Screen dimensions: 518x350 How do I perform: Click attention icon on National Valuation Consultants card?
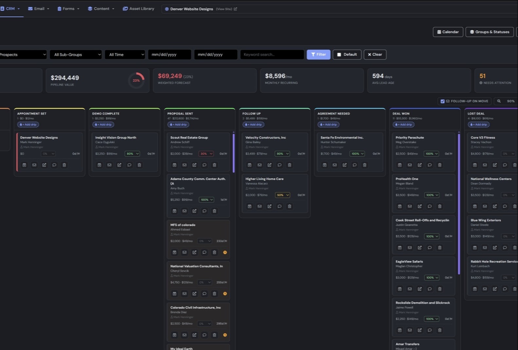pyautogui.click(x=225, y=293)
